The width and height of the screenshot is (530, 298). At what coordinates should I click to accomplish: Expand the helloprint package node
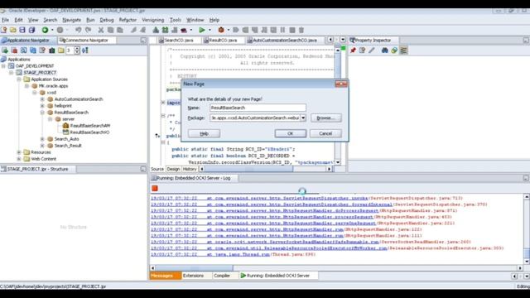coord(42,106)
